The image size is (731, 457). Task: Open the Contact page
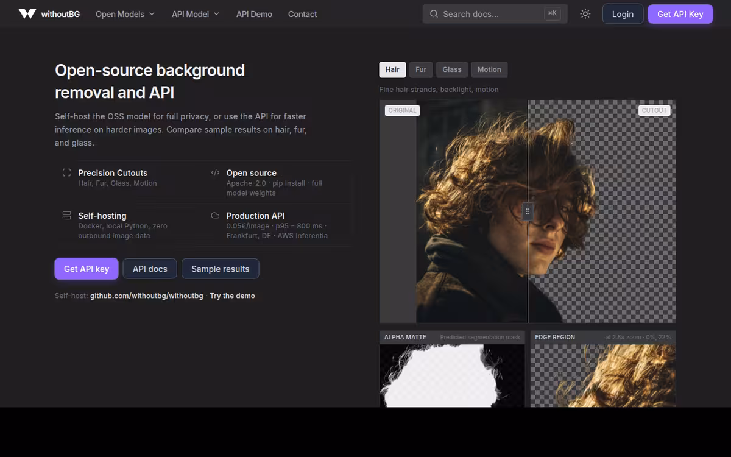(302, 13)
